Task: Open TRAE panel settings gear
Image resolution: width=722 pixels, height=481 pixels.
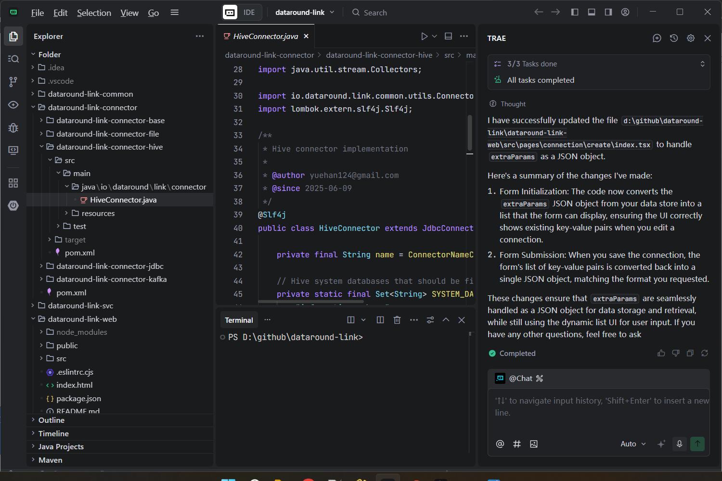Action: tap(690, 38)
